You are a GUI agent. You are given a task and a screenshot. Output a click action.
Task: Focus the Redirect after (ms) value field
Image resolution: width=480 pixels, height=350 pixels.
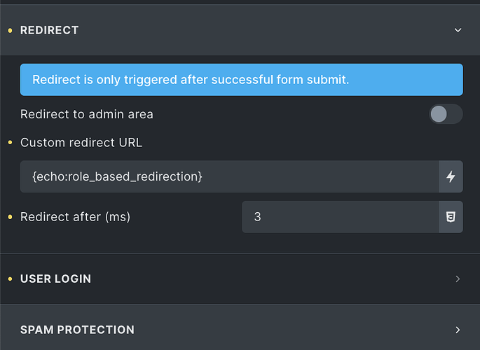click(x=340, y=217)
